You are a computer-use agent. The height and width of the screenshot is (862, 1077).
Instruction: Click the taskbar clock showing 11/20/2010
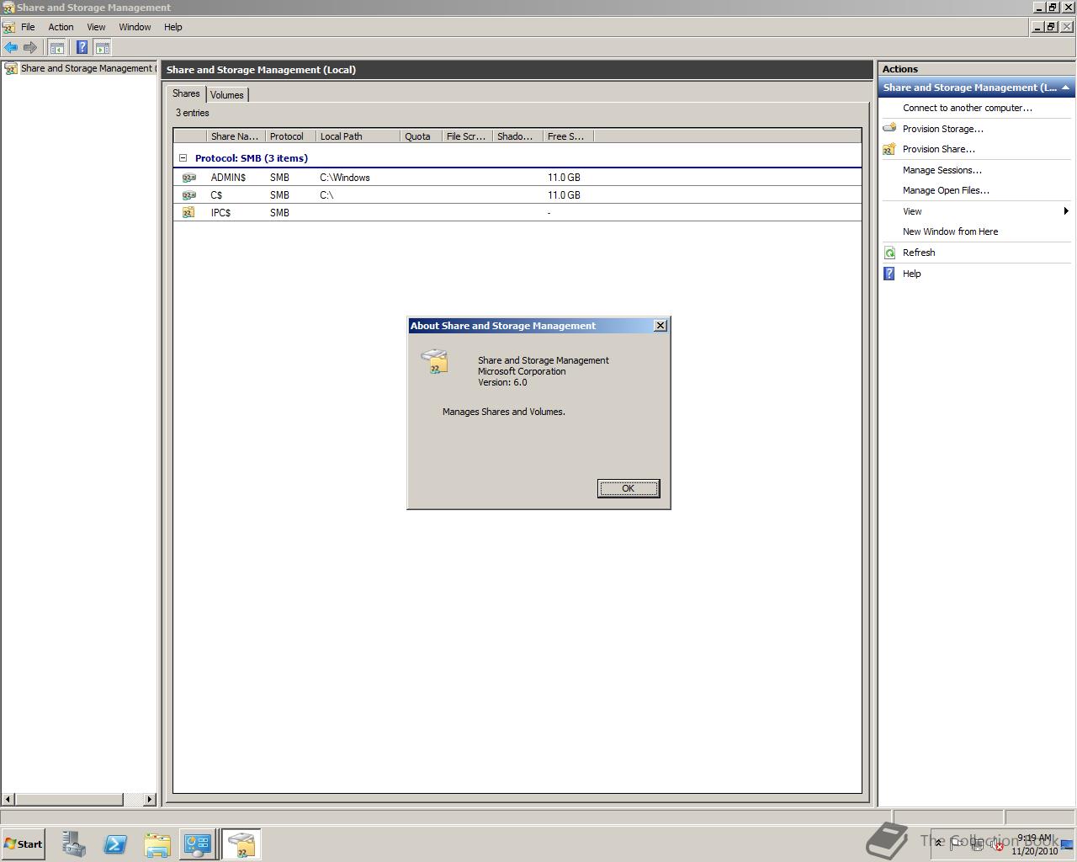(x=1034, y=844)
